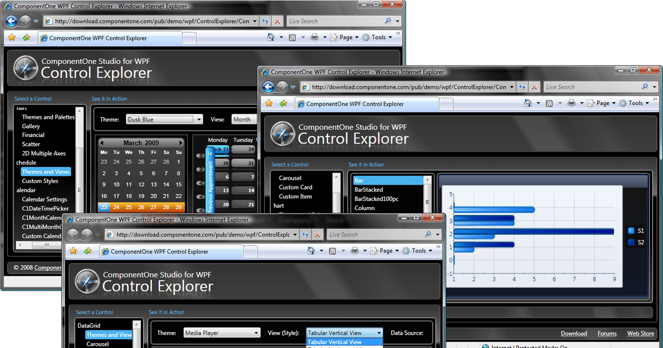The height and width of the screenshot is (348, 663).
Task: Print from the calendar window toolbar
Action: click(314, 38)
